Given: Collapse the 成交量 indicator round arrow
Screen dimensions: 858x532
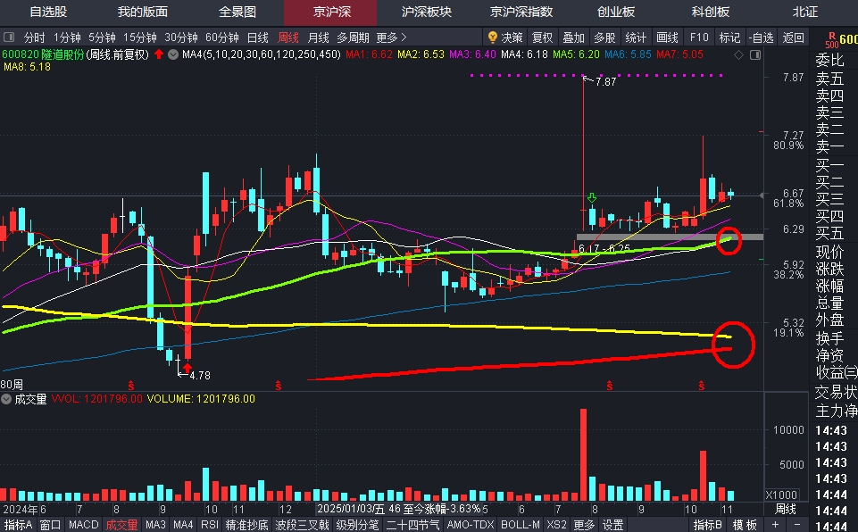Looking at the screenshot, I should click(6, 399).
